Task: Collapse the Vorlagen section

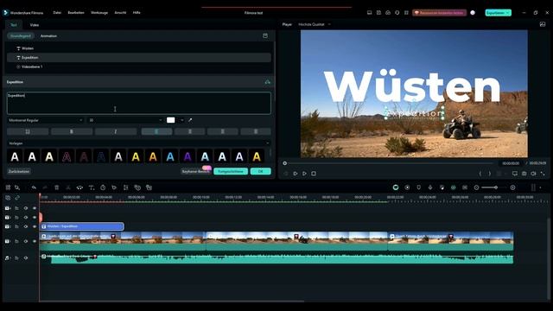Action: [x=267, y=143]
